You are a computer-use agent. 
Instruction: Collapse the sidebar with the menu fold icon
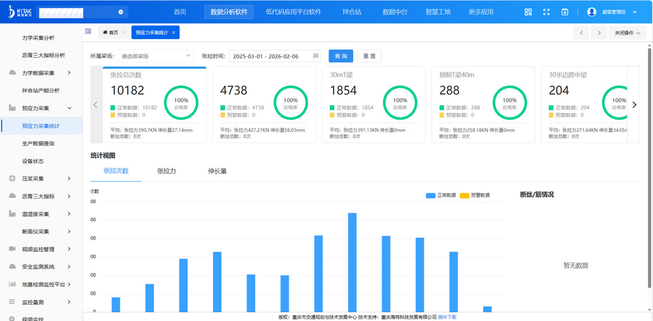tap(88, 32)
